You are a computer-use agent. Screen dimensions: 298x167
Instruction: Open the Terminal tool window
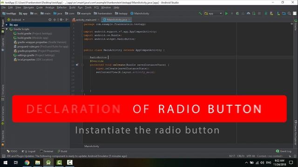[47, 151]
